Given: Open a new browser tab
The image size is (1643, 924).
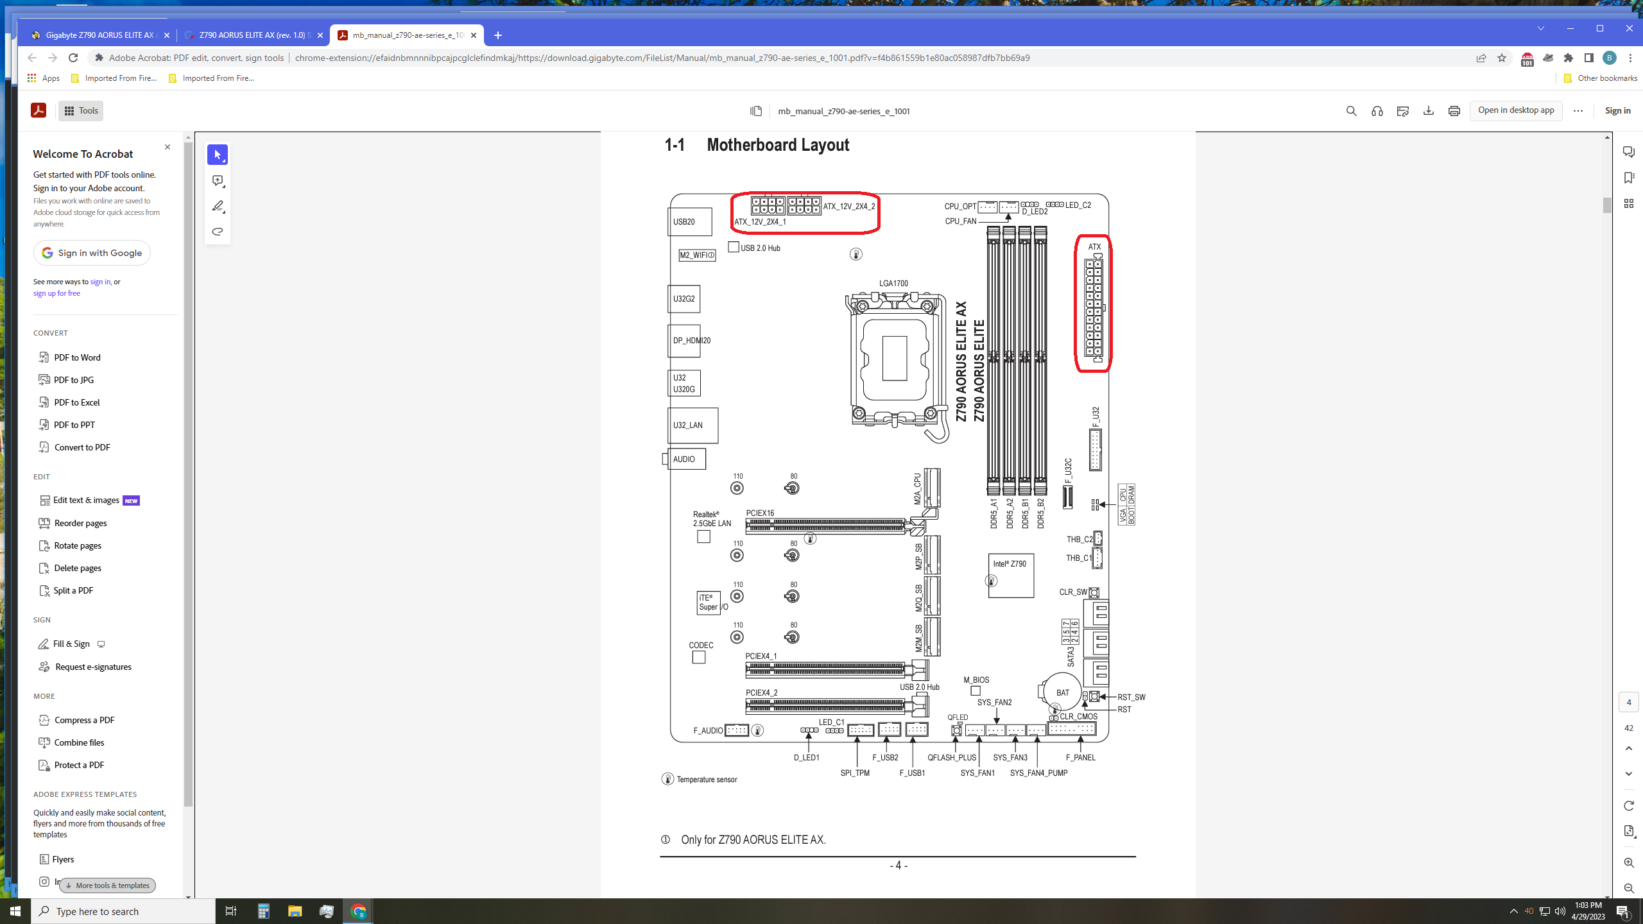Looking at the screenshot, I should [498, 35].
